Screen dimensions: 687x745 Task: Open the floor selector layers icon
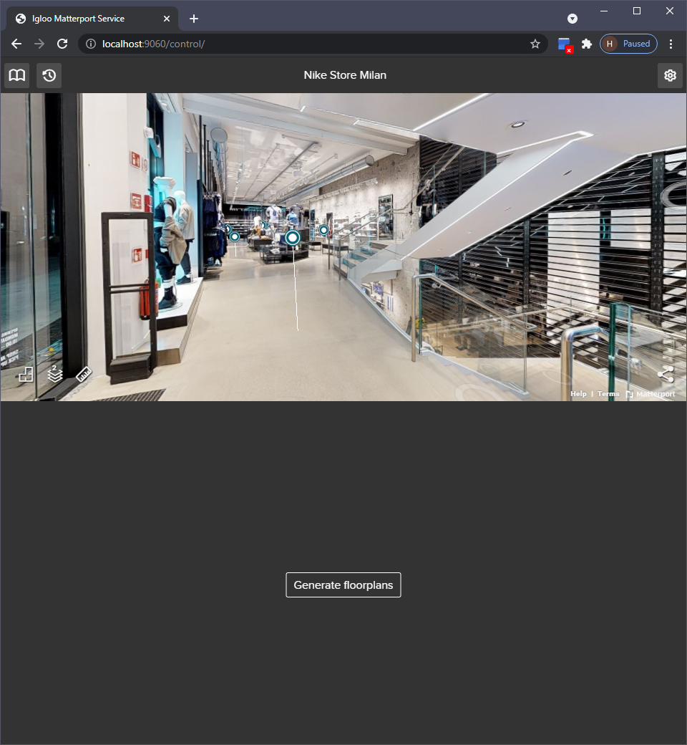coord(55,374)
